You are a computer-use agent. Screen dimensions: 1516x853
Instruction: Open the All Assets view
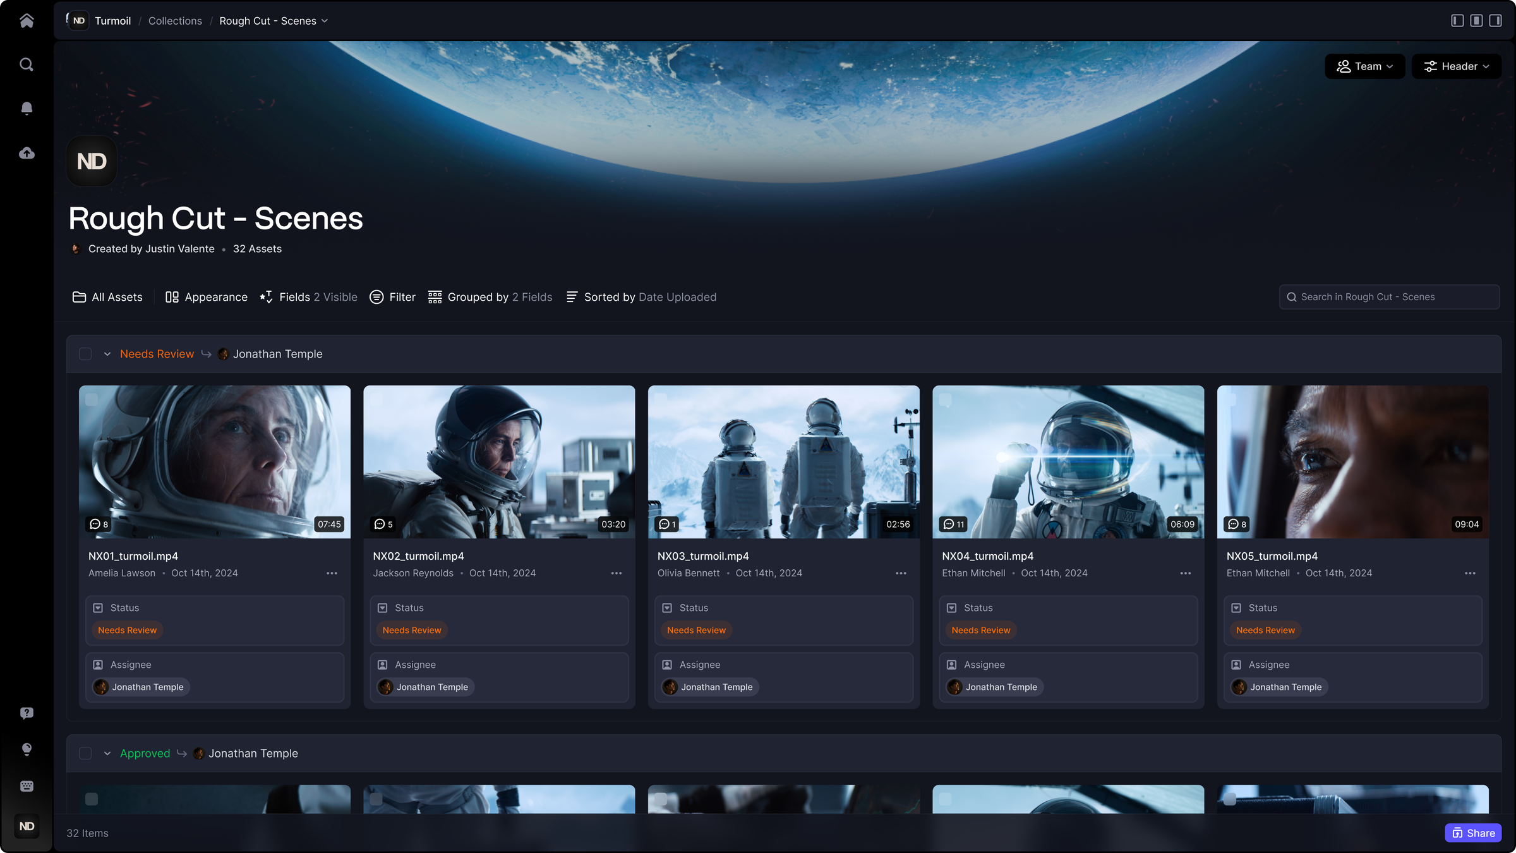(107, 297)
